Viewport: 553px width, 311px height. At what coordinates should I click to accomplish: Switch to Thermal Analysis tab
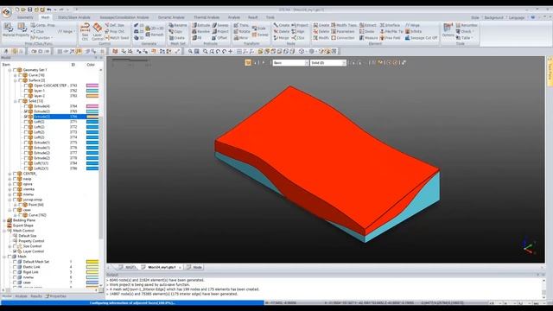coord(207,17)
